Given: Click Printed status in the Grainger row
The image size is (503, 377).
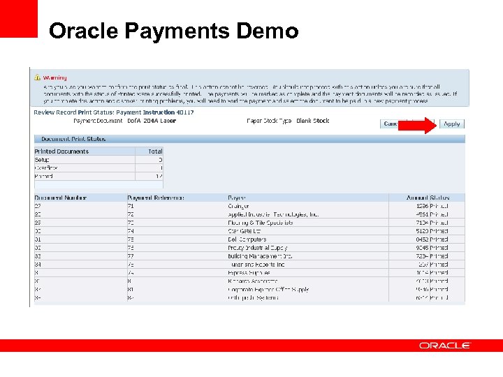Looking at the screenshot, I should pyautogui.click(x=439, y=206).
